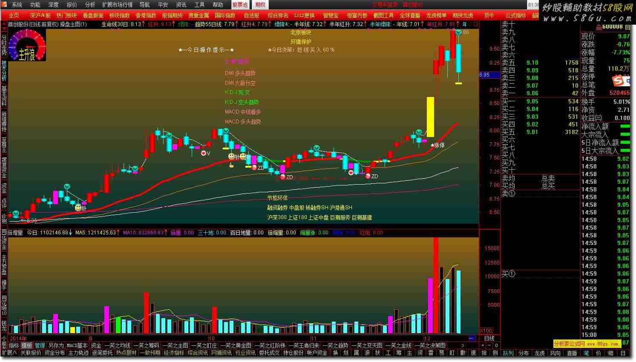Image resolution: width=636 pixels, height=362 pixels.
Task: Open the 帮助 menu
Action: coord(218,5)
